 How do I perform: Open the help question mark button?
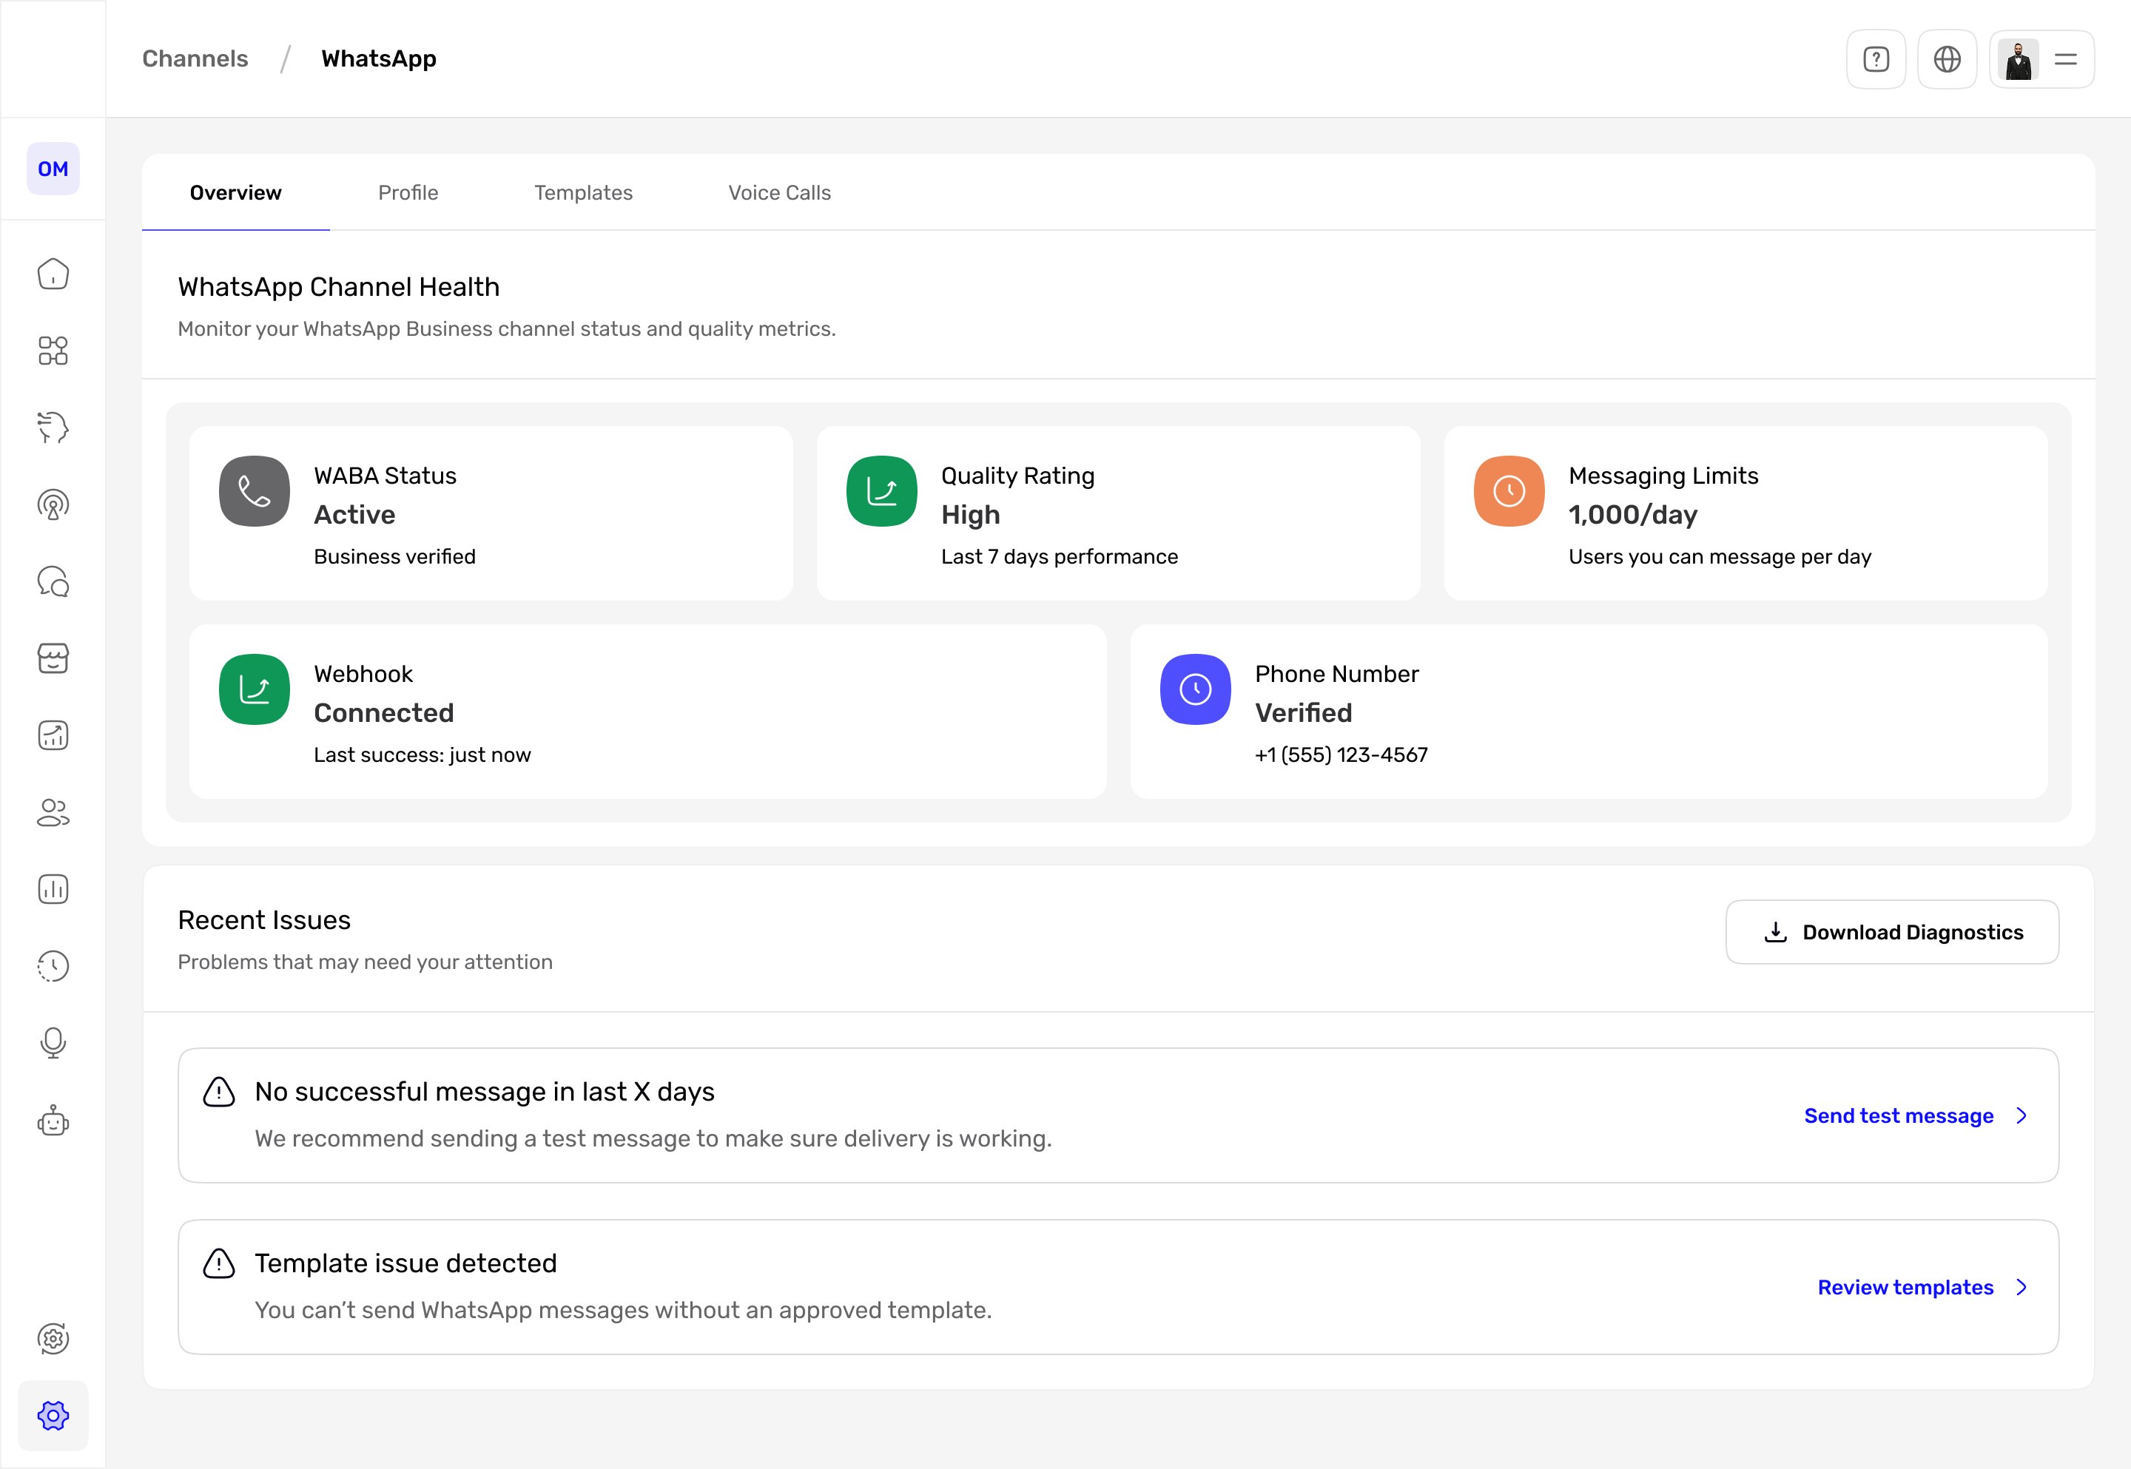click(x=1876, y=59)
